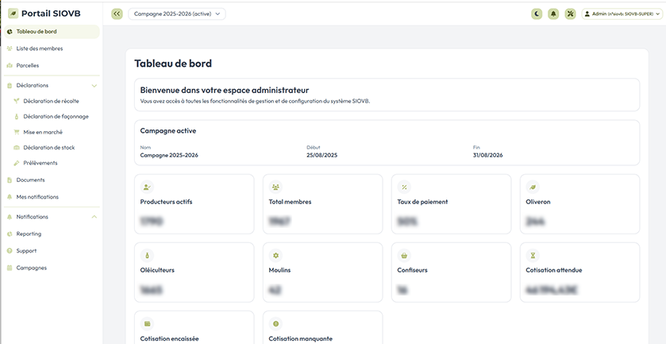Expand the Notifications section chevron
The width and height of the screenshot is (666, 344).
pyautogui.click(x=94, y=217)
